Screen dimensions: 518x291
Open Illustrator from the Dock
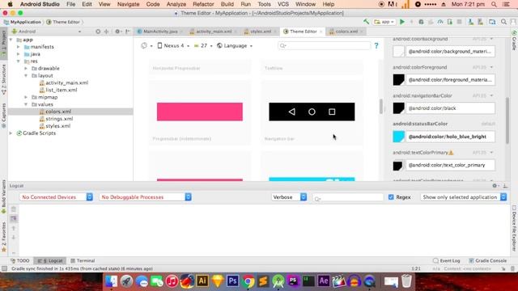point(202,281)
